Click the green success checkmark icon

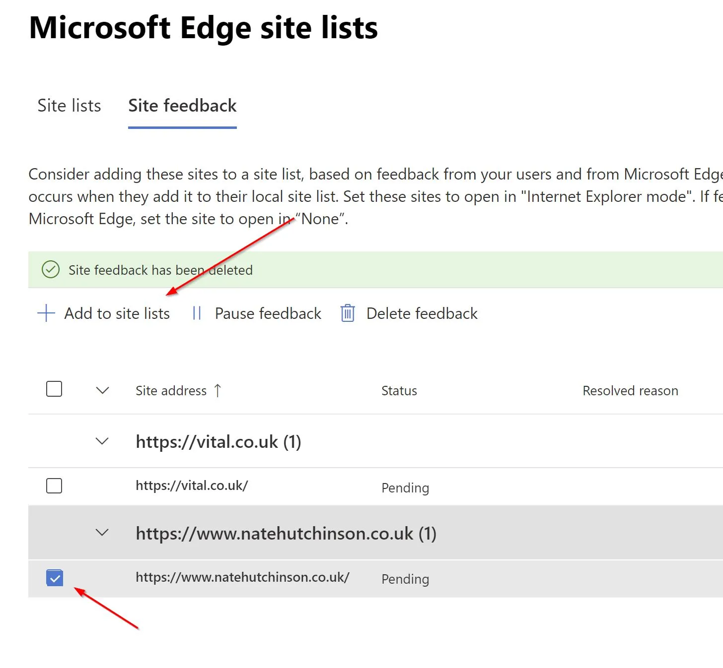51,270
